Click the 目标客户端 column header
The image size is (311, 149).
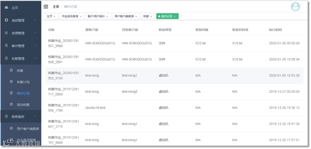pyautogui.click(x=130, y=30)
